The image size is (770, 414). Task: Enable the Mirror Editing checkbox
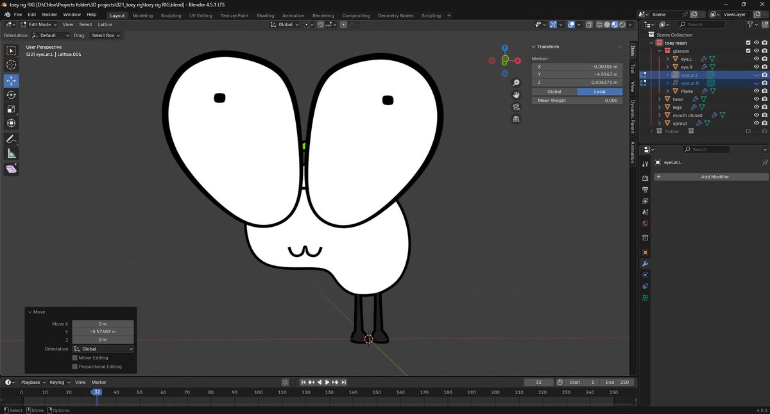tap(75, 358)
